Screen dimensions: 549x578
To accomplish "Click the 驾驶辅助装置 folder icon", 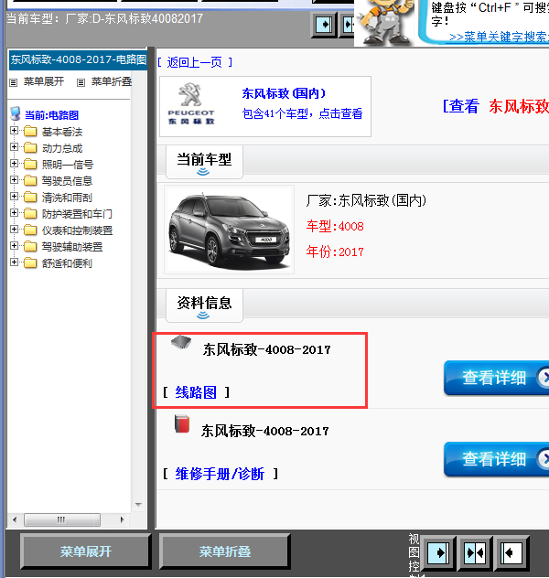I will coord(30,246).
